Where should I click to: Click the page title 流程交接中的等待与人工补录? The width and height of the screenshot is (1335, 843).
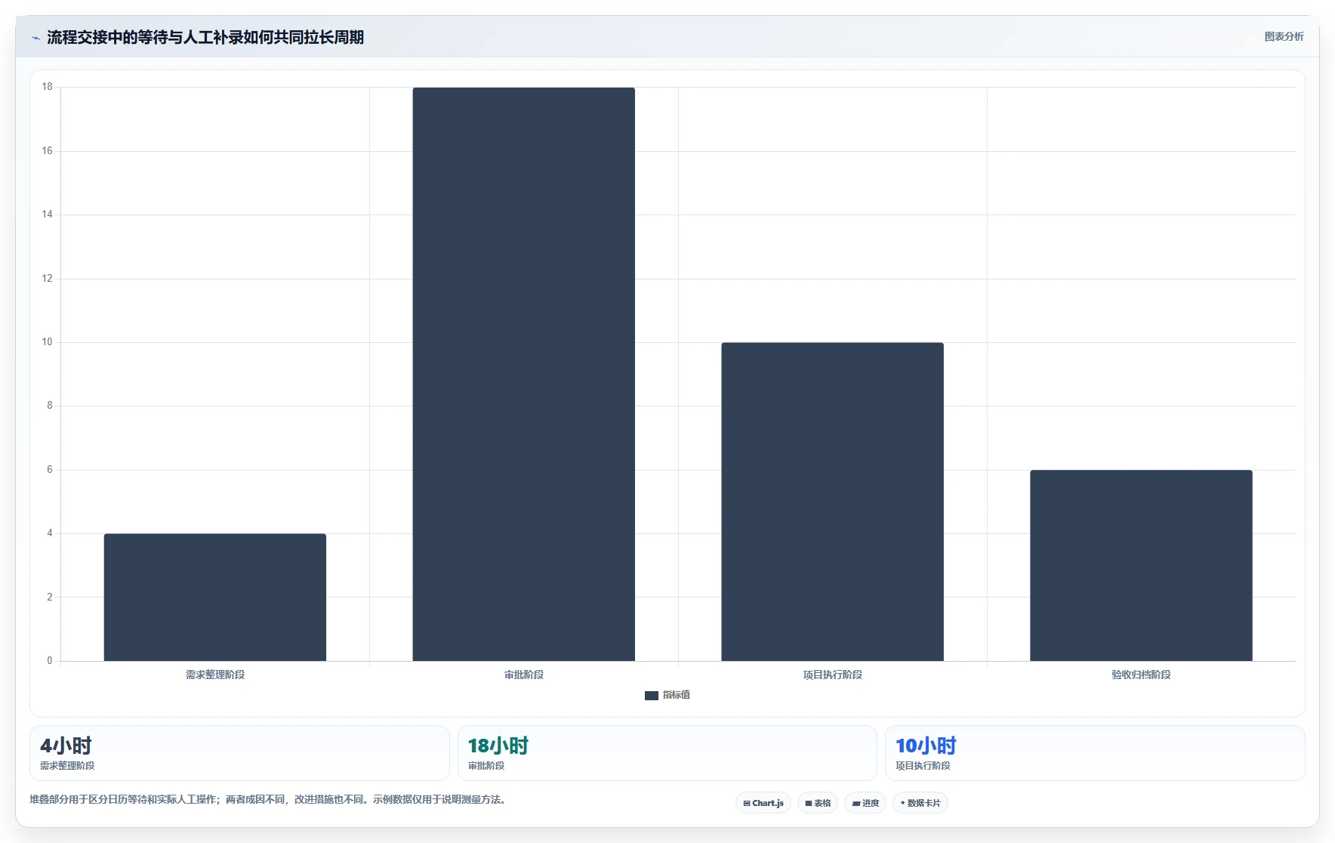[205, 37]
